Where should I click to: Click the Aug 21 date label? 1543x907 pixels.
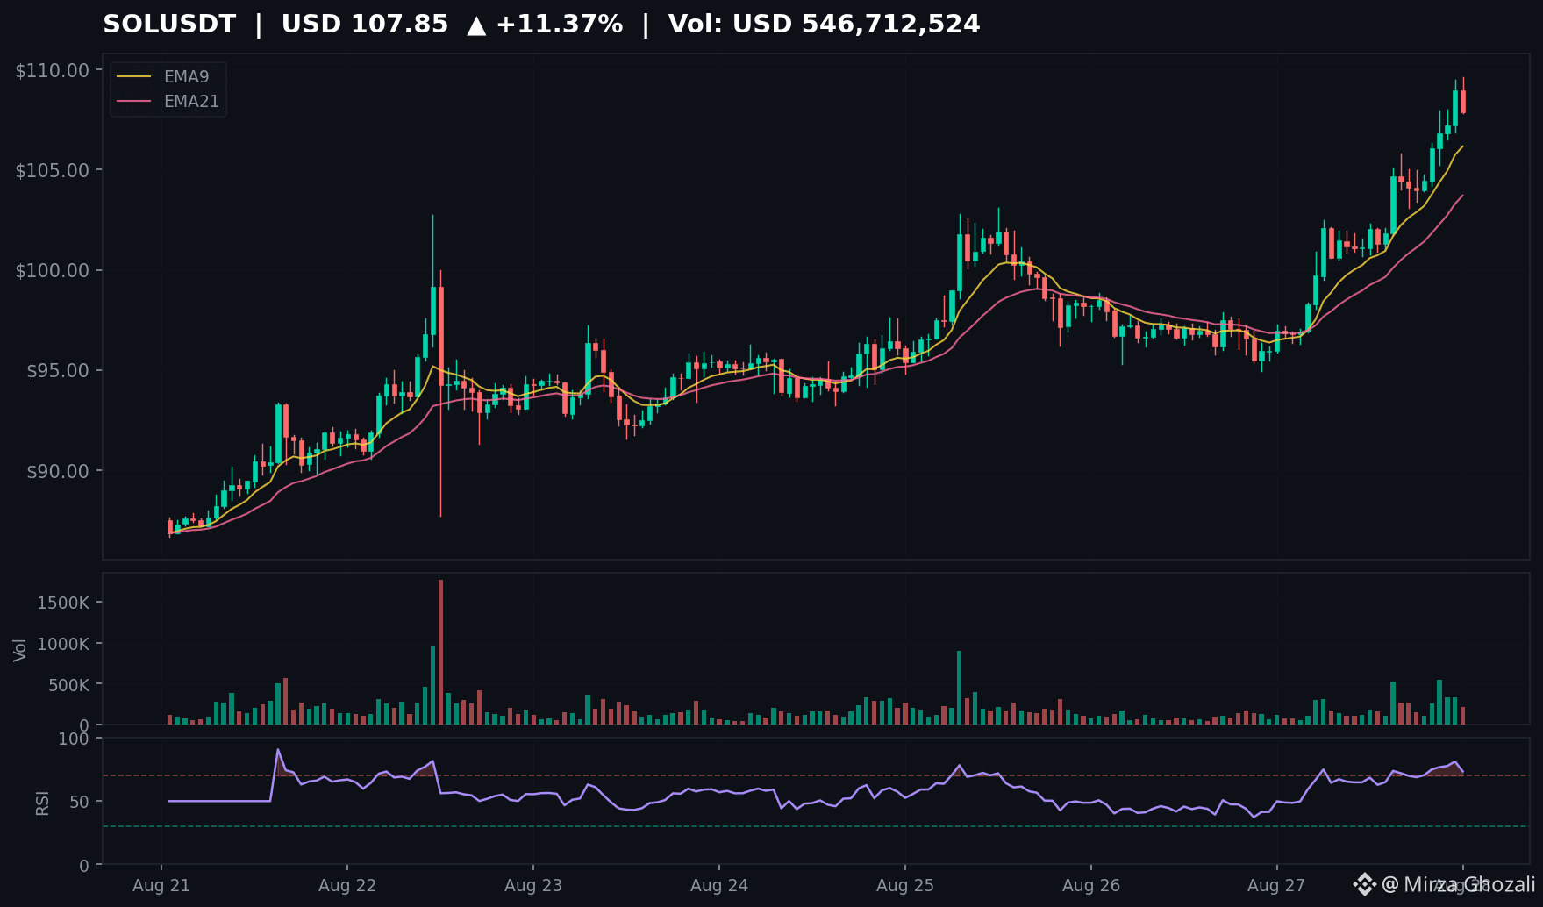pyautogui.click(x=161, y=886)
